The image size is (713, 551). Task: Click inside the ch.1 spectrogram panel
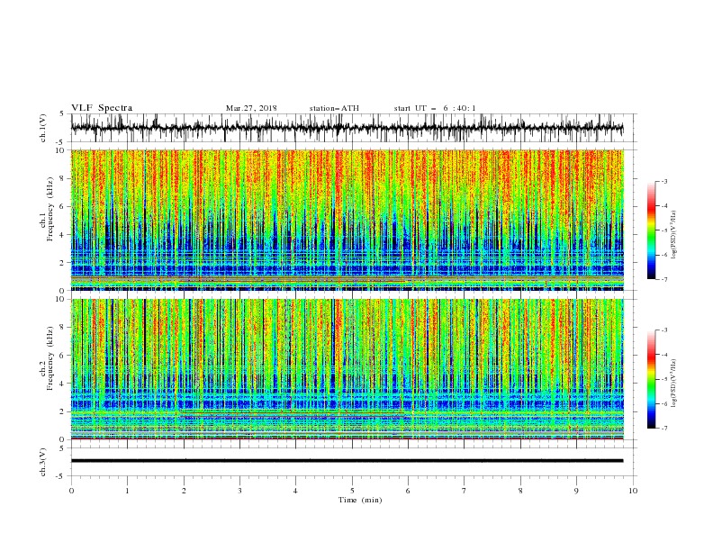[x=347, y=220]
